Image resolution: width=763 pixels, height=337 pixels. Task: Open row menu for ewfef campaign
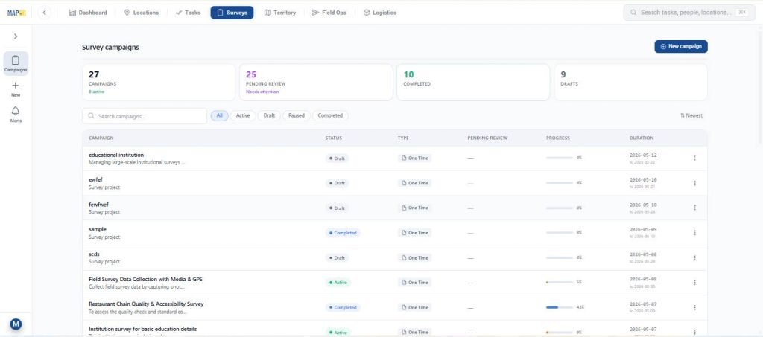coord(694,183)
